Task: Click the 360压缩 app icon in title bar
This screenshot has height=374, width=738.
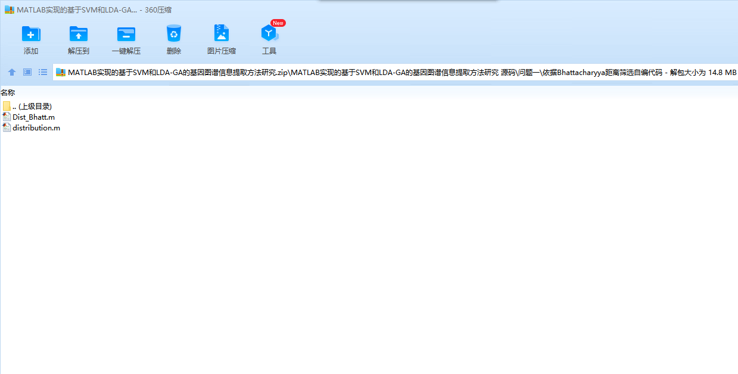Action: 9,10
